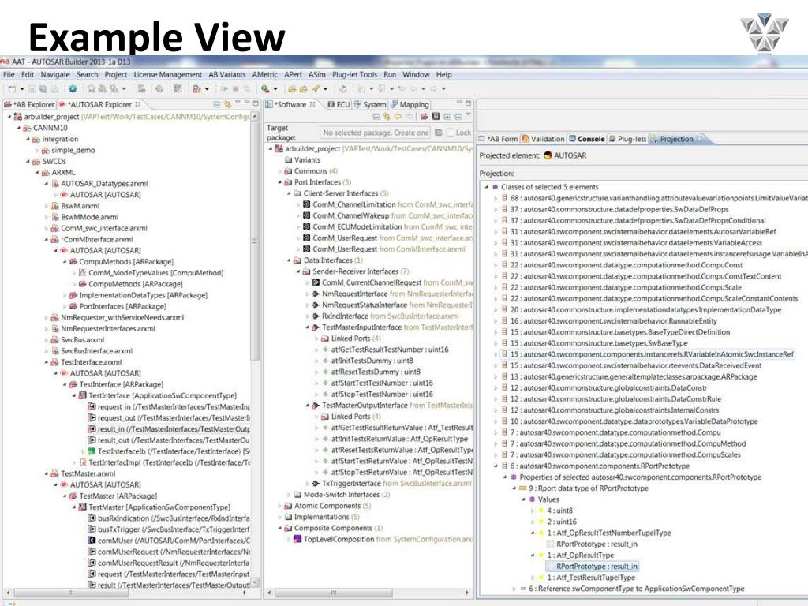Click the TopLevelComposition purple icon
The image size is (808, 606).
click(x=297, y=539)
